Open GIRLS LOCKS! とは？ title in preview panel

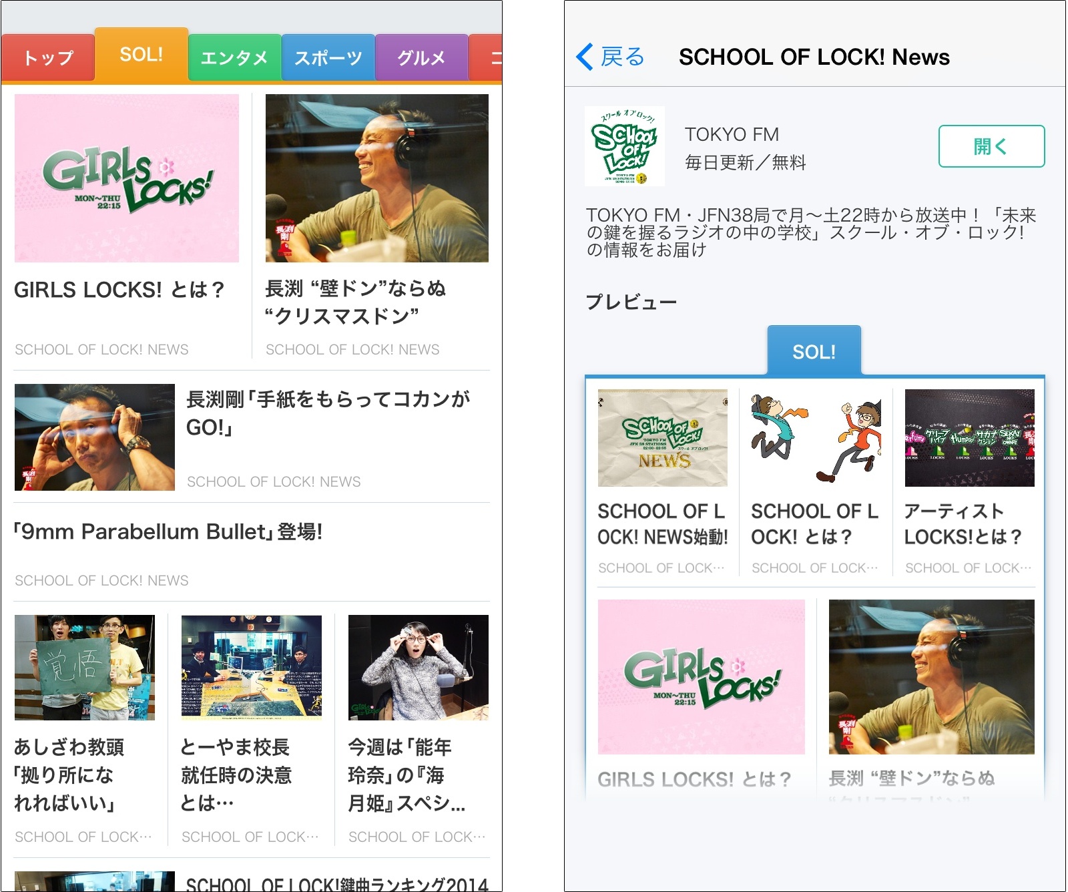click(x=694, y=779)
